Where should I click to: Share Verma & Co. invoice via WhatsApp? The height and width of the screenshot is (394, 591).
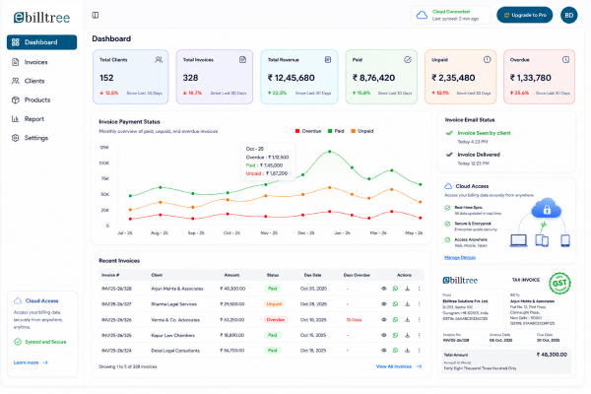coord(395,320)
